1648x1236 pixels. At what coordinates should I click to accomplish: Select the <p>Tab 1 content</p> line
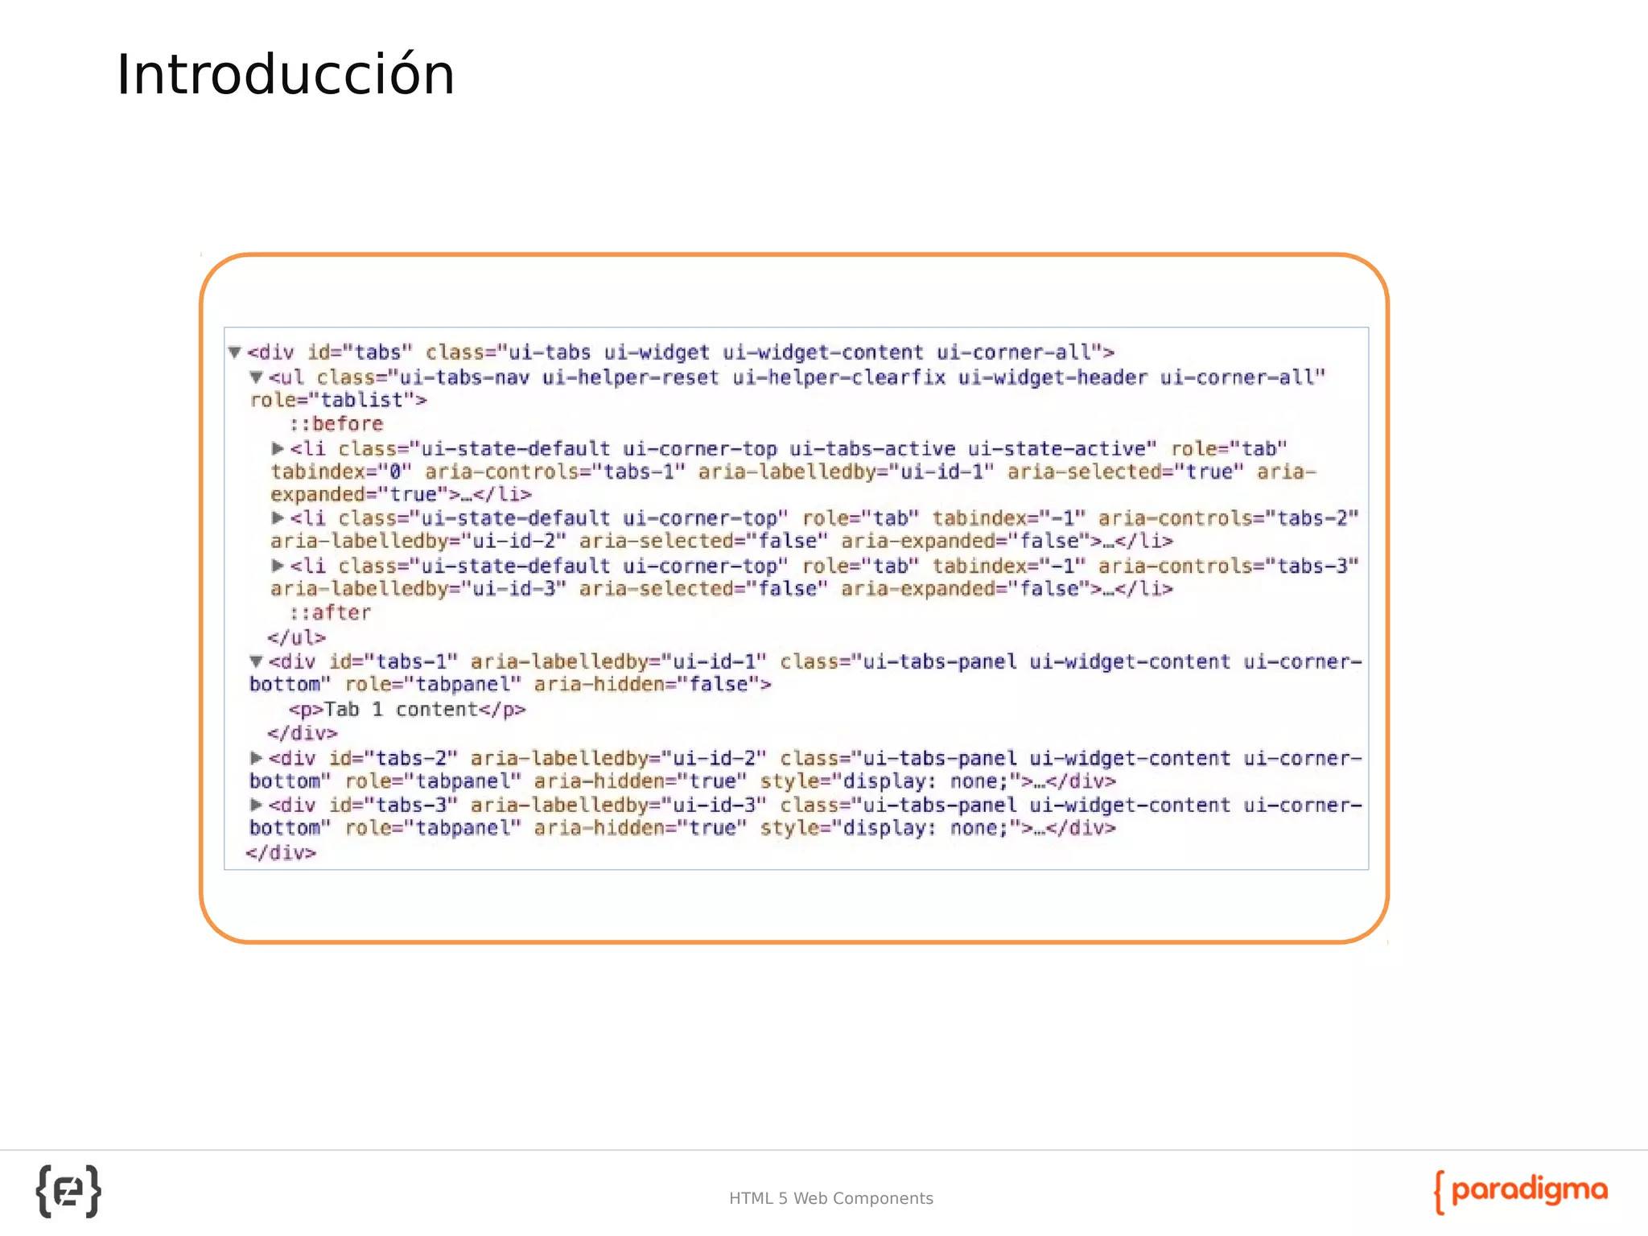pos(407,710)
